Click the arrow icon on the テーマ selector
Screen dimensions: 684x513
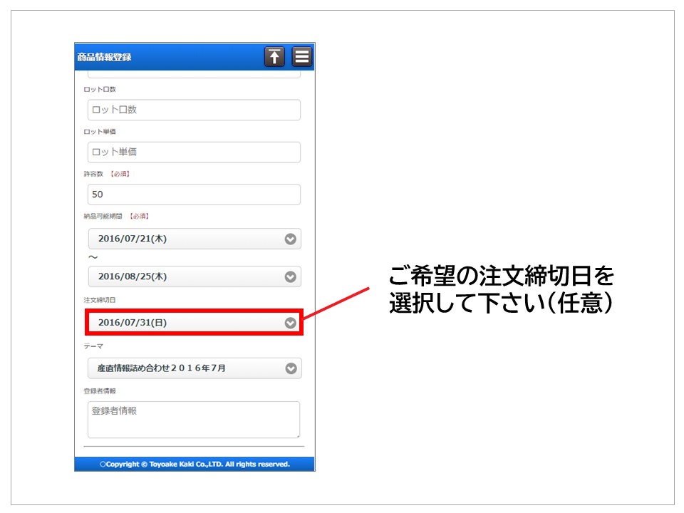290,368
